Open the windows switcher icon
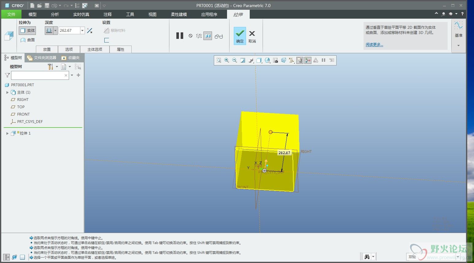474x263 pixels. [x=85, y=6]
